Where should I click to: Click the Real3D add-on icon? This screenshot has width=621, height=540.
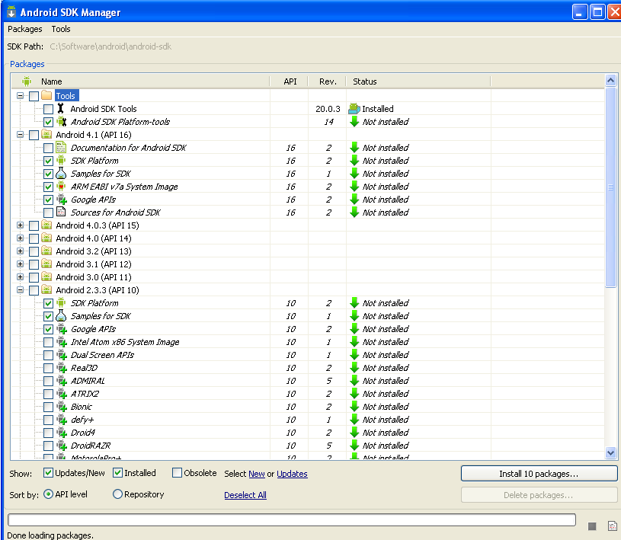(62, 368)
